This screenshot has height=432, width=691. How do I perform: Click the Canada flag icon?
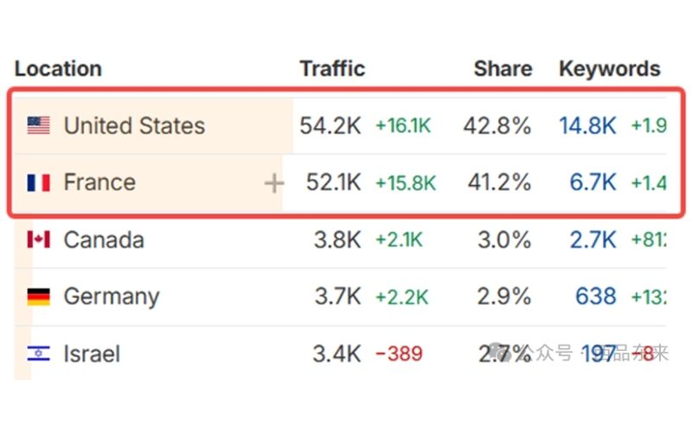[x=38, y=240]
